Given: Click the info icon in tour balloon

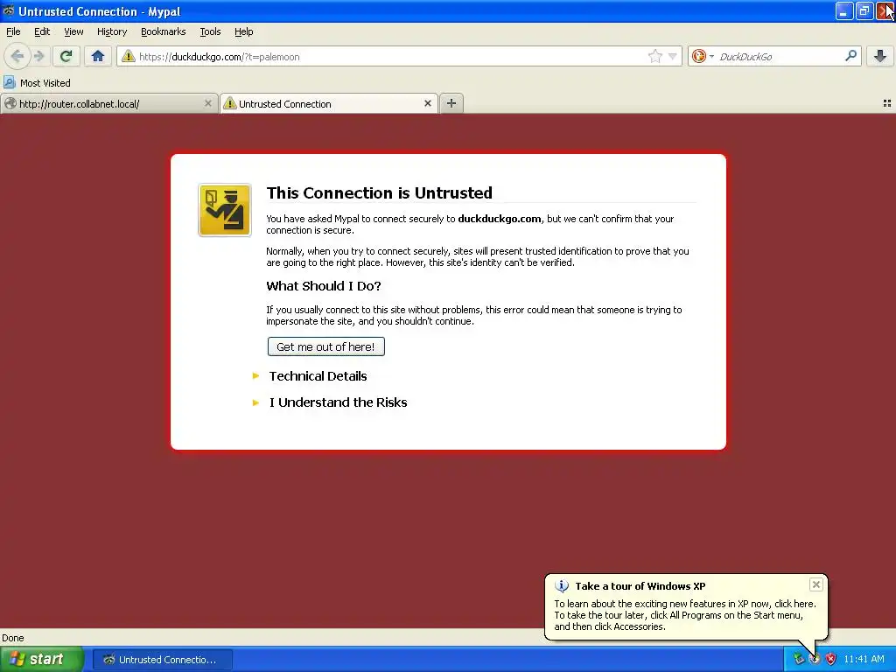Looking at the screenshot, I should (x=562, y=585).
